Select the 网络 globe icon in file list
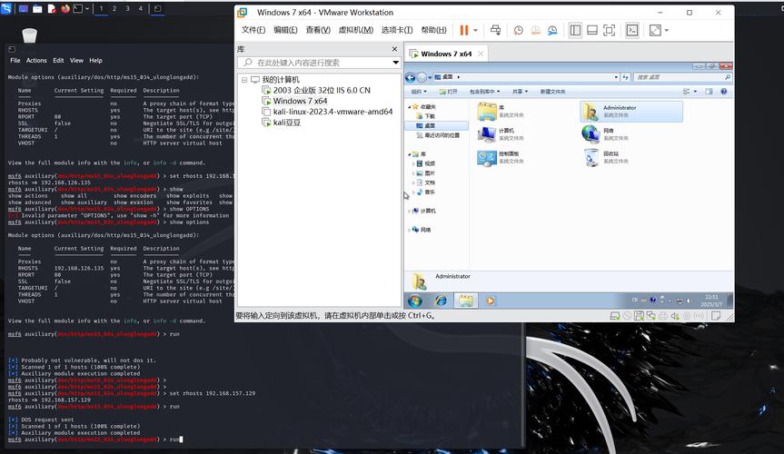The image size is (784, 454). (x=590, y=134)
